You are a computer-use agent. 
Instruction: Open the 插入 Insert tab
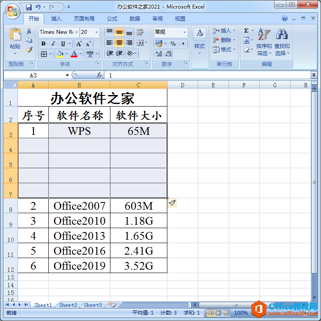pos(56,19)
